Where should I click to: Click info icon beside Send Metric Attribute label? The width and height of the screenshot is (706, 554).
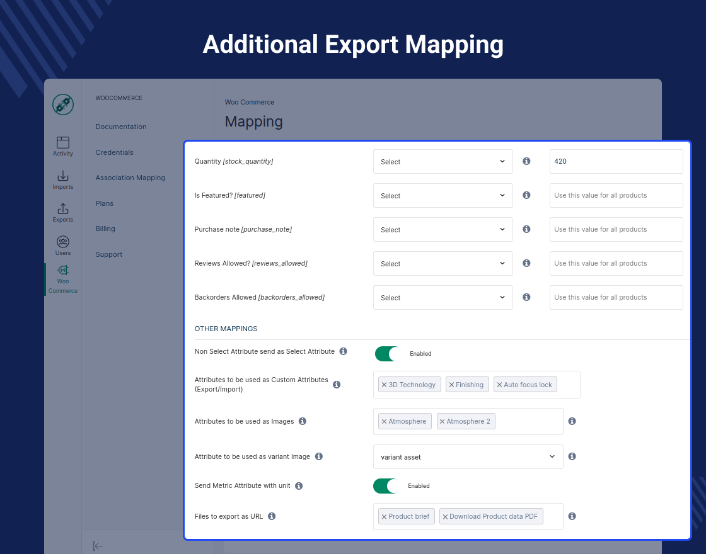[x=299, y=485]
